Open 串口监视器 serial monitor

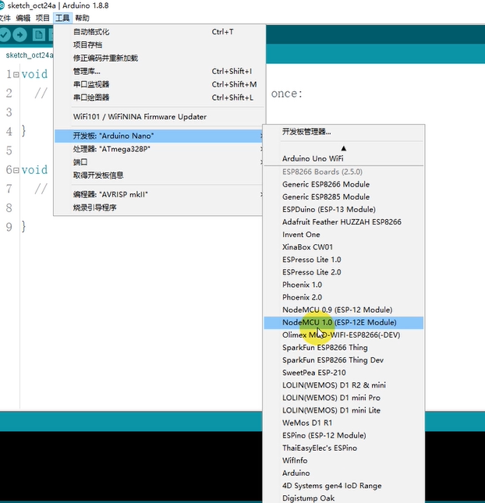[159, 84]
